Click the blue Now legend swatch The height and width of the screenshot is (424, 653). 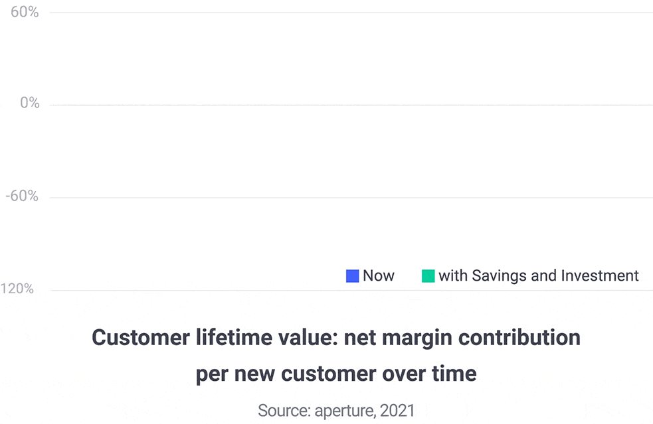352,276
